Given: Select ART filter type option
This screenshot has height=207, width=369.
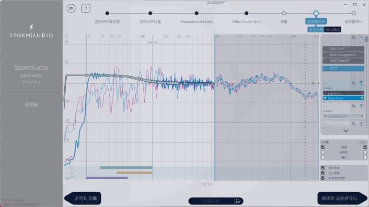Looking at the screenshot, I should 343,68.
